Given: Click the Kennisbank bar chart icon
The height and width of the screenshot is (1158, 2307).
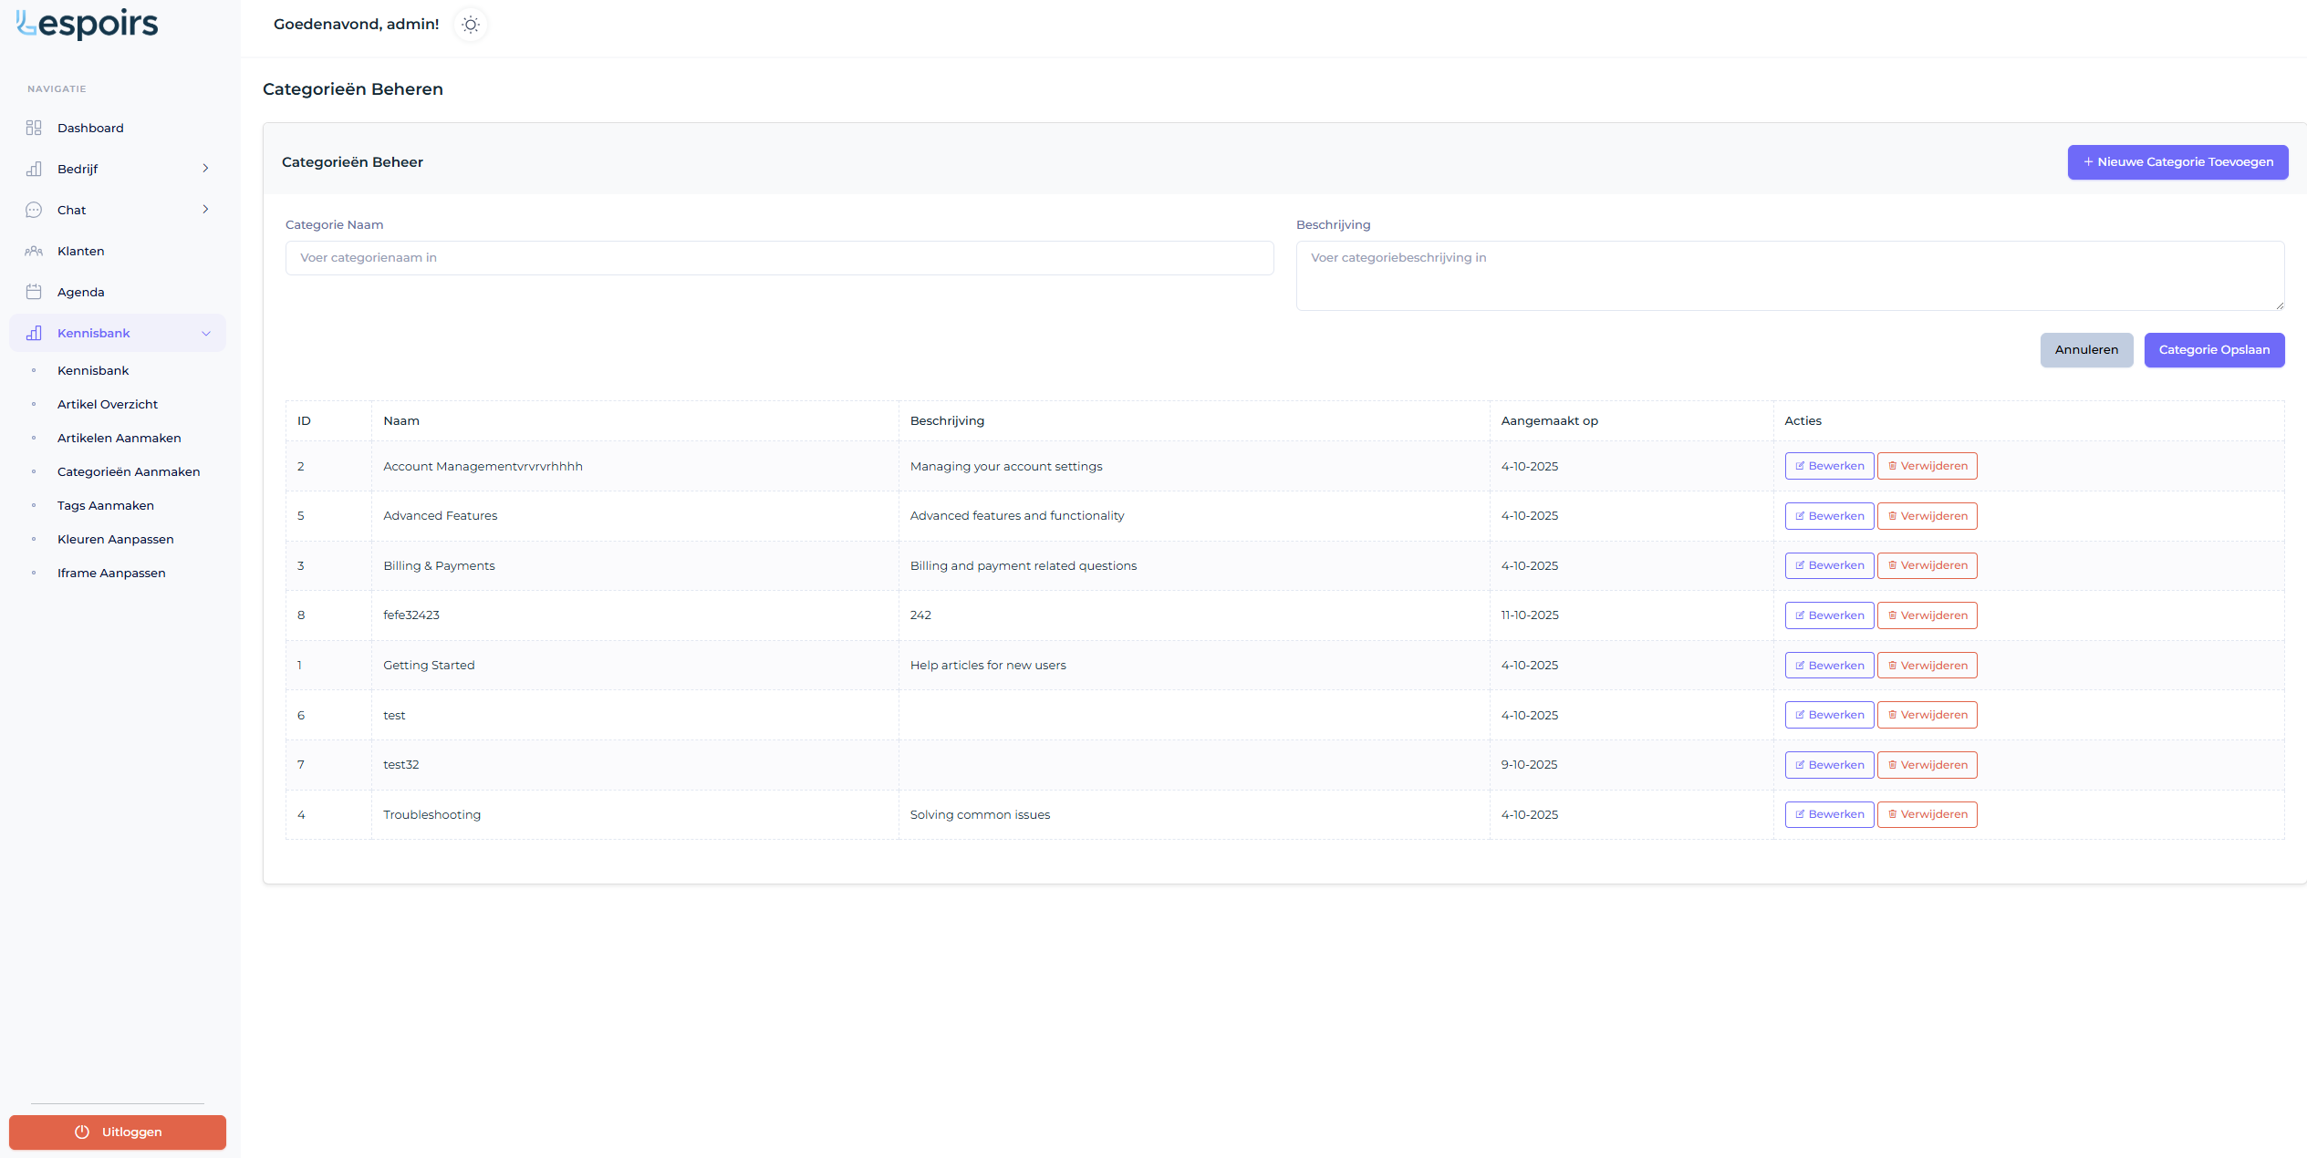Looking at the screenshot, I should click(x=34, y=333).
